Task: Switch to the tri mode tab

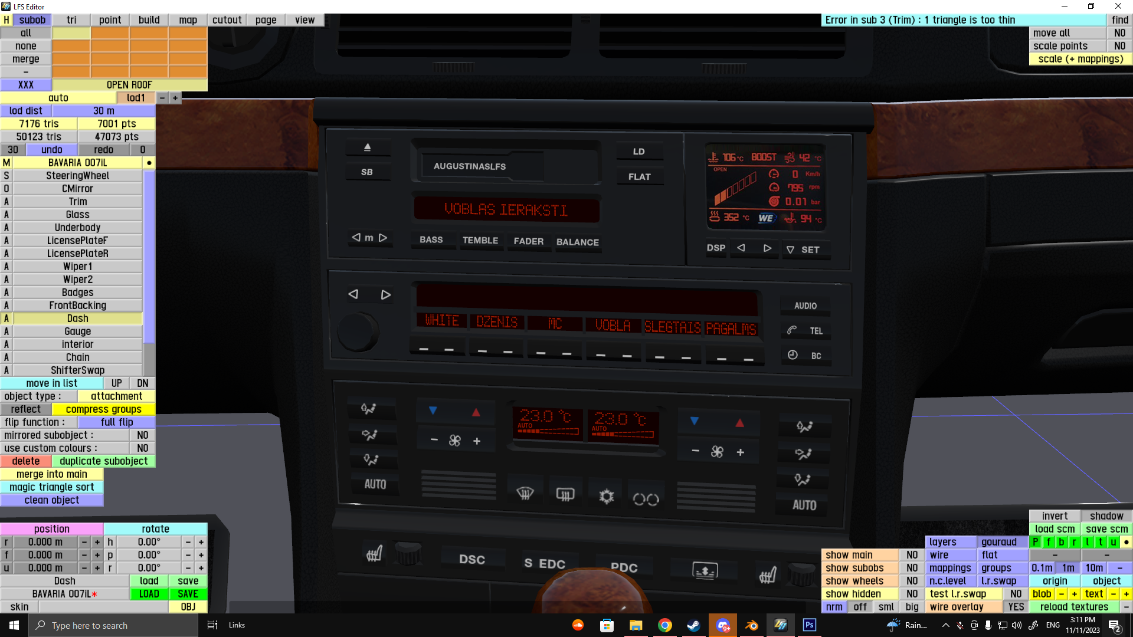Action: (71, 20)
